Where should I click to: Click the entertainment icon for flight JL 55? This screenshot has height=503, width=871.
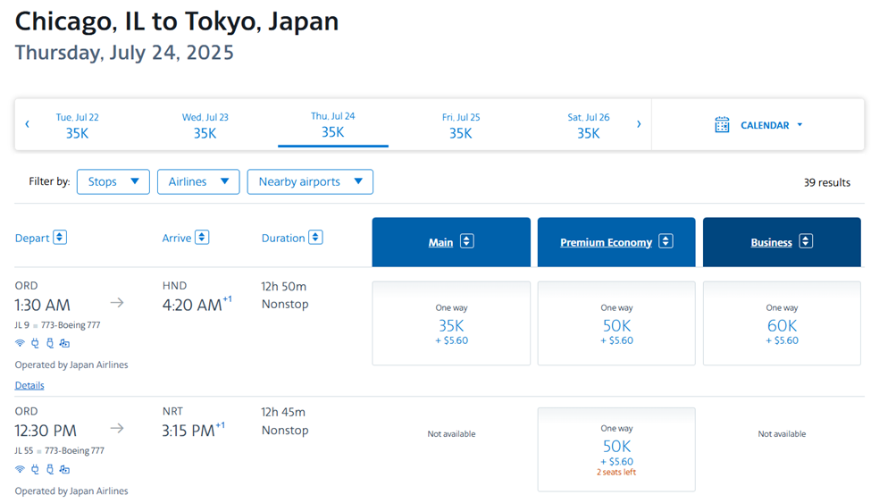click(x=64, y=469)
